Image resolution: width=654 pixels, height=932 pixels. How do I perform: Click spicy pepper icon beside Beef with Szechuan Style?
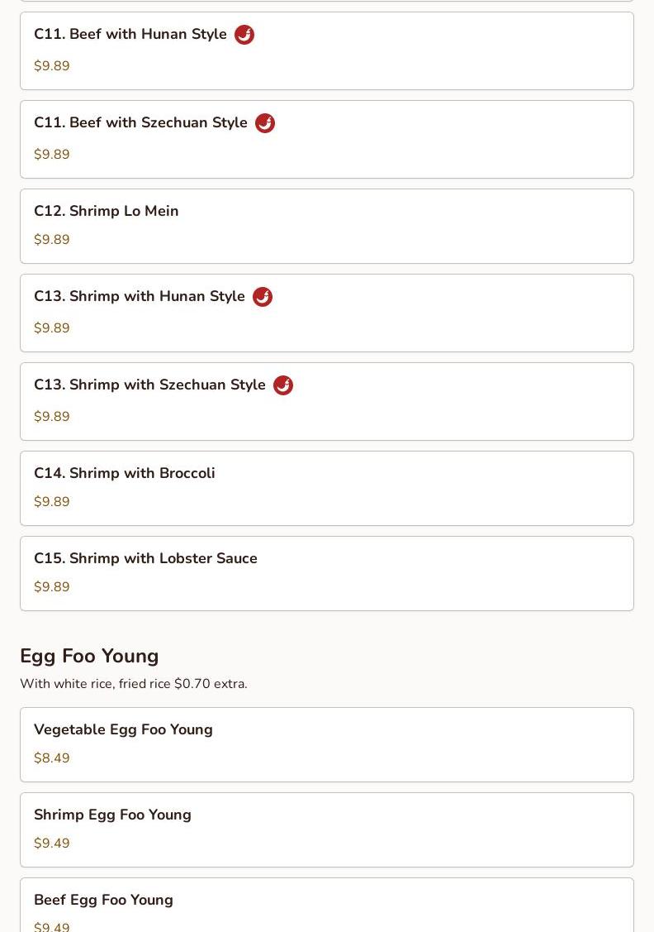[265, 123]
